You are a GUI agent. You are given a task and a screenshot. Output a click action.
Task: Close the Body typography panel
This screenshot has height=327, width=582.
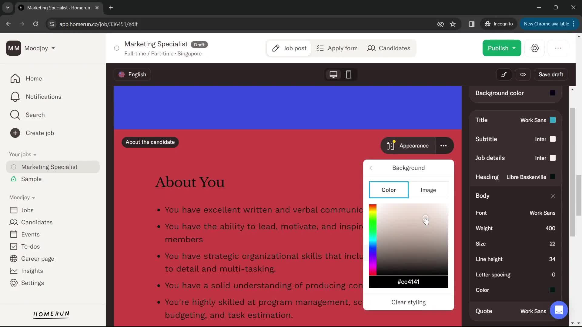[553, 196]
